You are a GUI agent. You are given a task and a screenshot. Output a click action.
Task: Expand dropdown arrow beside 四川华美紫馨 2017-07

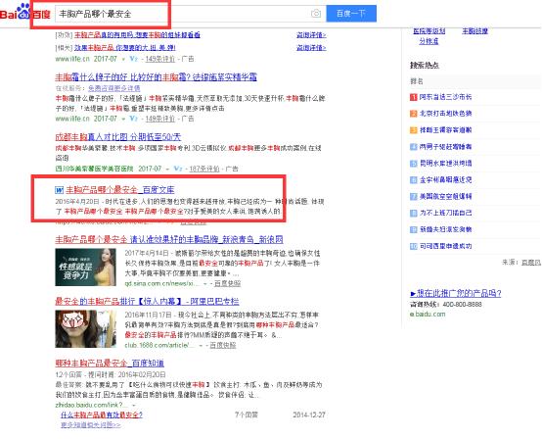[x=167, y=170]
